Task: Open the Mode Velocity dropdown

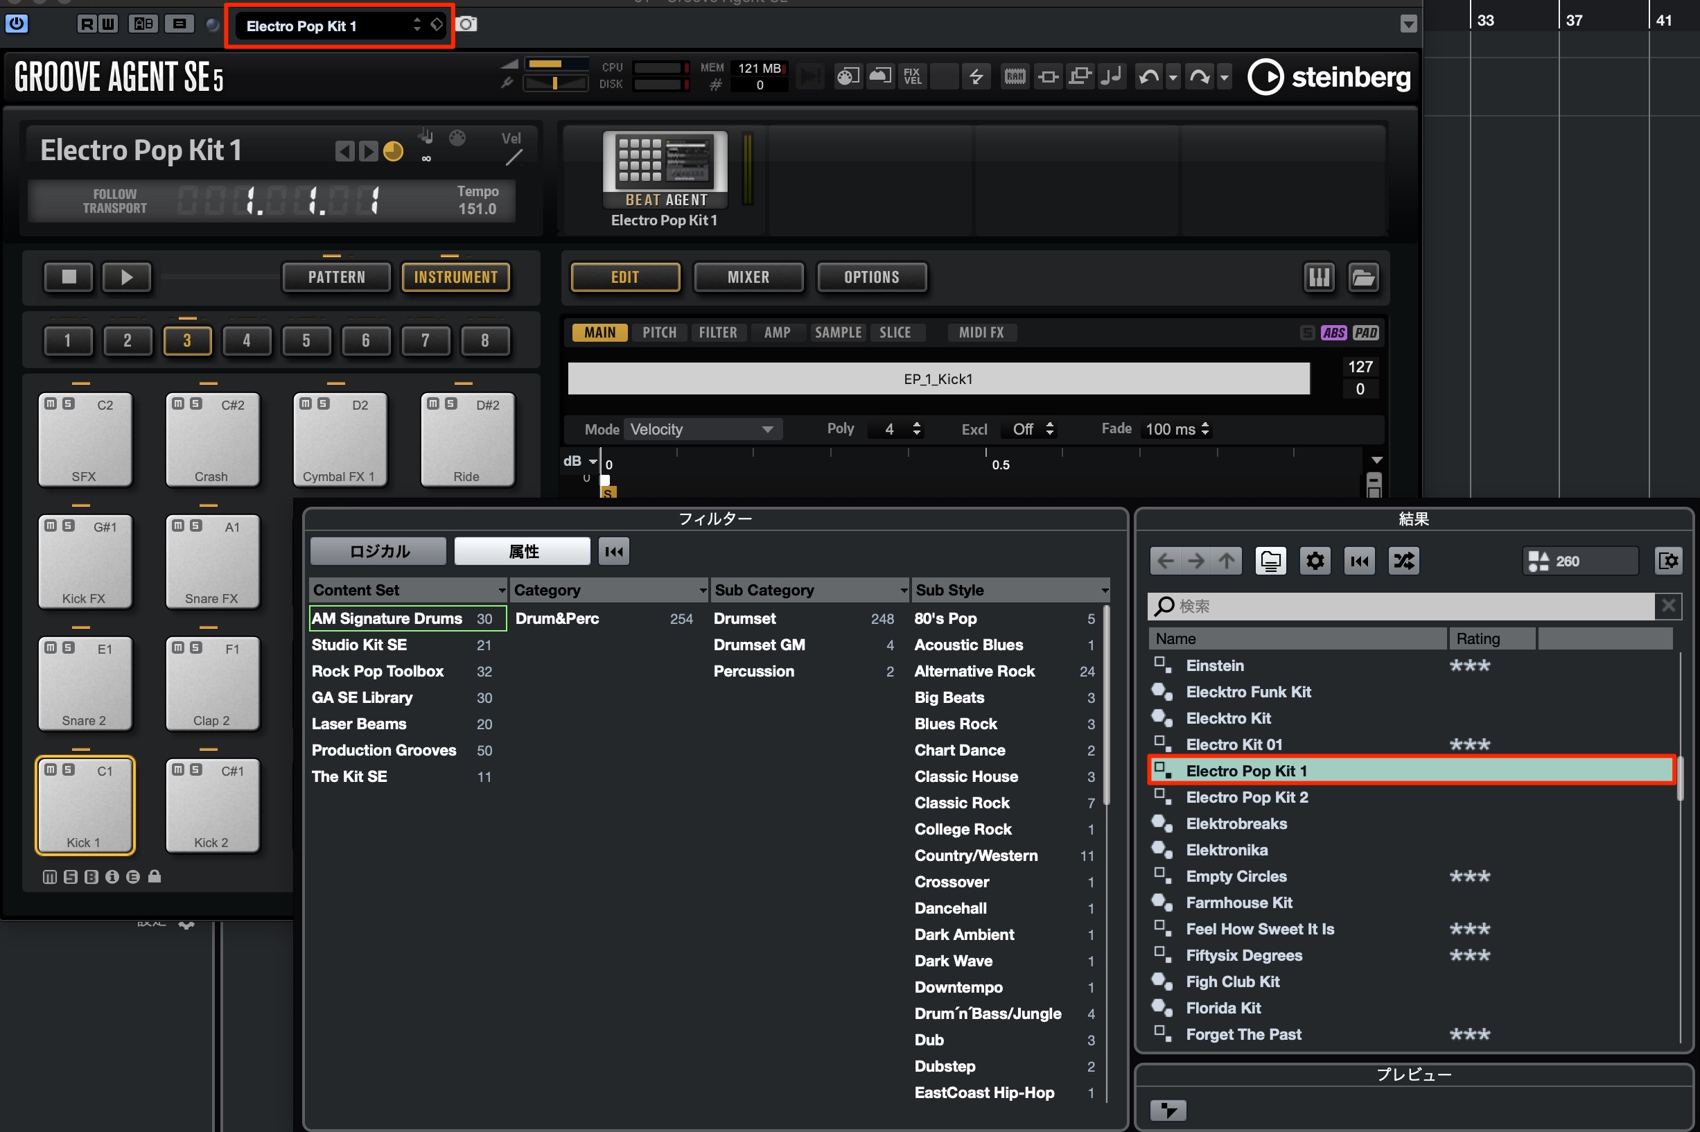Action: [x=702, y=430]
